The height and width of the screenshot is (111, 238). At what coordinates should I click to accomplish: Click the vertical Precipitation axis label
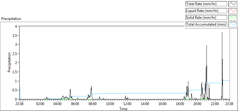pyautogui.click(x=9, y=62)
